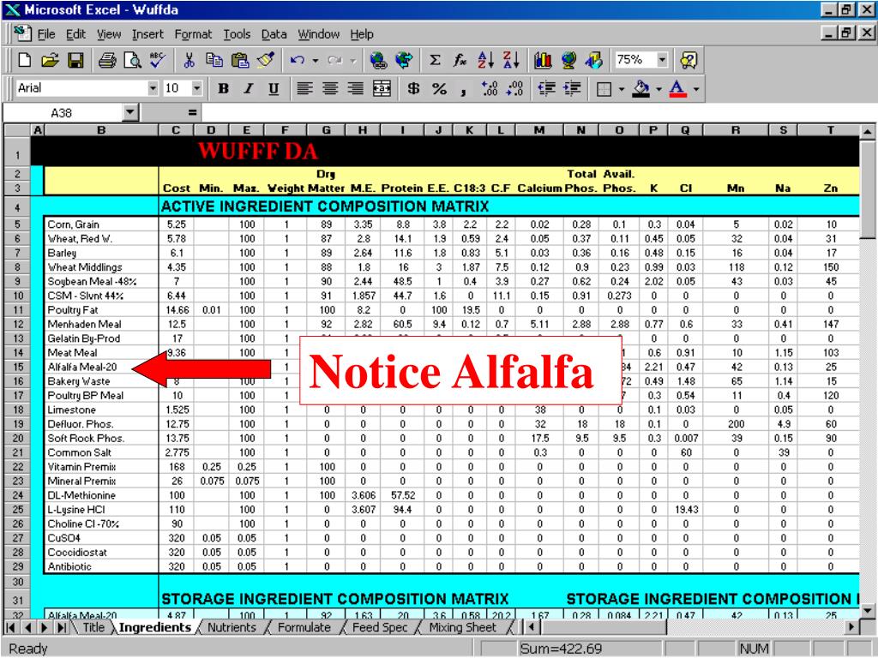This screenshot has height=658, width=878.
Task: Click the horizontal scrollbar right arrow
Action: click(x=852, y=627)
